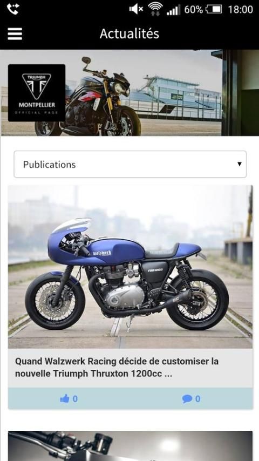Click the Publications dropdown arrow
259x461 pixels.
pos(239,164)
